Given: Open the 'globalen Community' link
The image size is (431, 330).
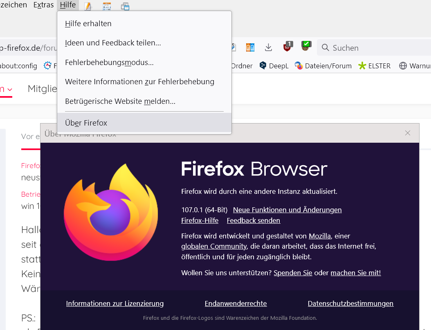Looking at the screenshot, I should point(214,247).
